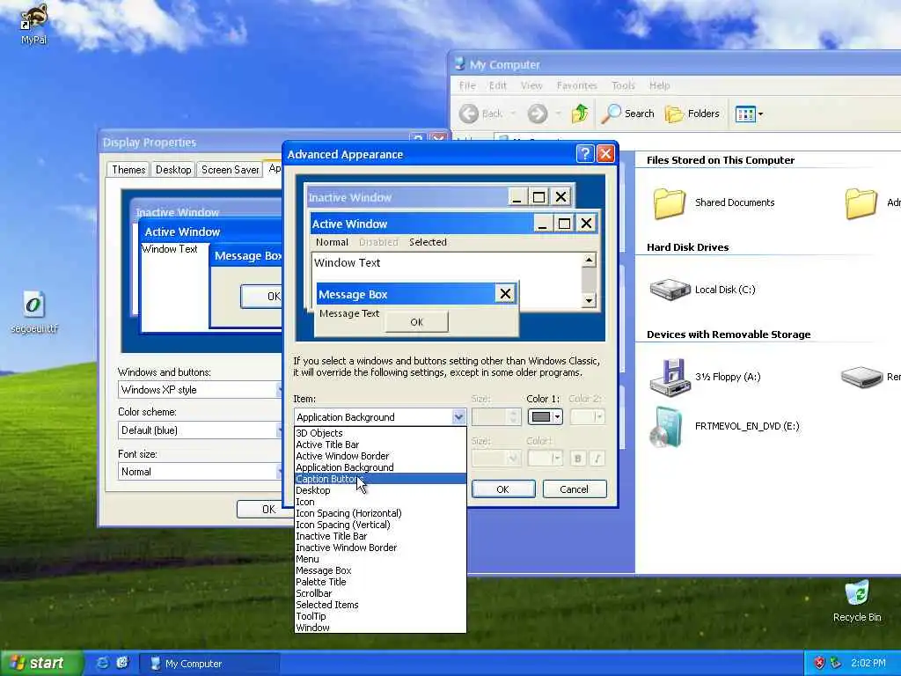This screenshot has height=676, width=901.
Task: Select the Shared Documents folder icon
Action: click(x=670, y=203)
